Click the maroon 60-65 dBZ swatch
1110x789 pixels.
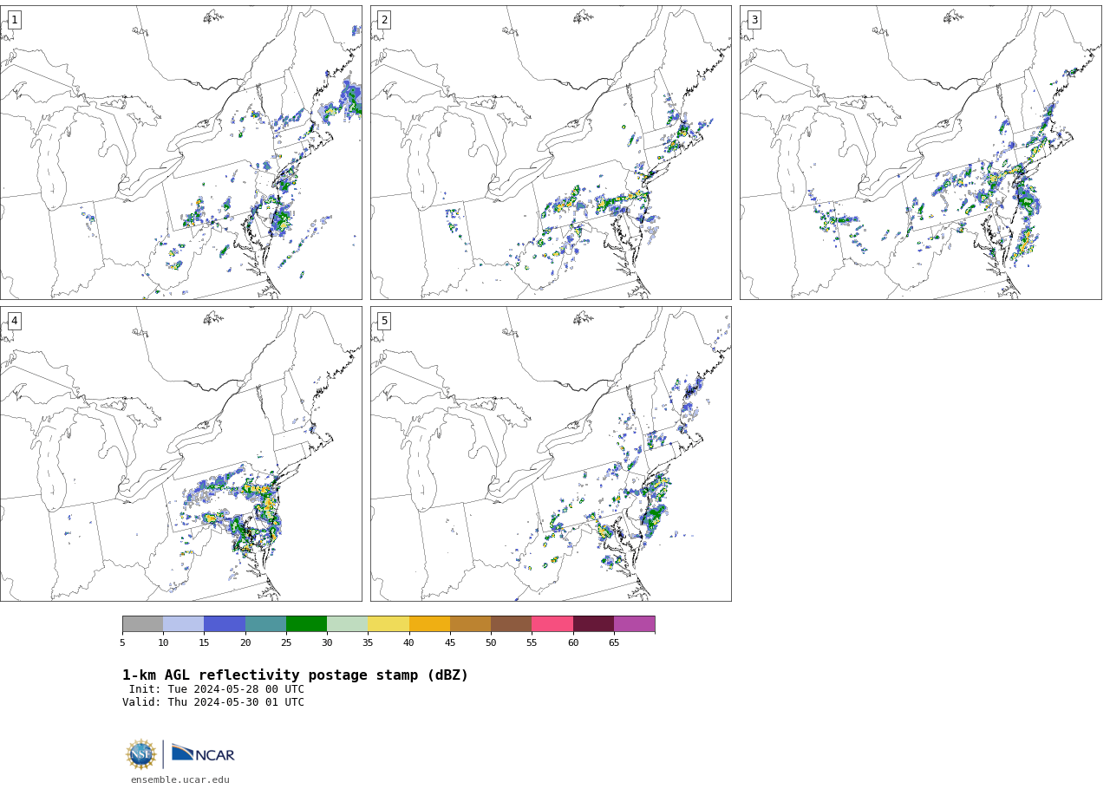pyautogui.click(x=593, y=624)
